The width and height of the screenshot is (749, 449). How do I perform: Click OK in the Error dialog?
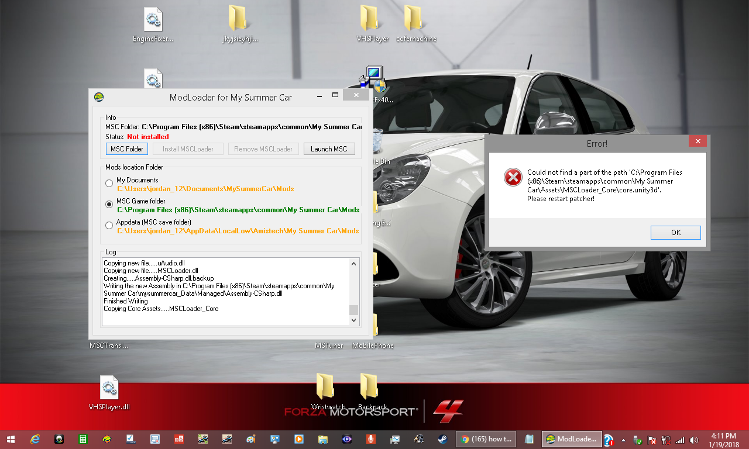676,233
